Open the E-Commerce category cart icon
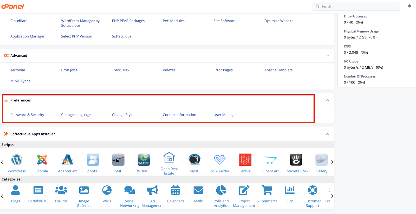Screen dimensions: 416x214 (267, 190)
